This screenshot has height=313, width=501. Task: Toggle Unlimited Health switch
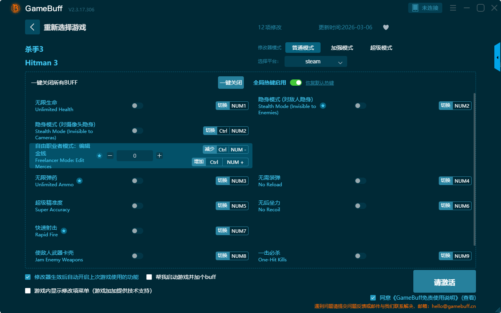(137, 106)
